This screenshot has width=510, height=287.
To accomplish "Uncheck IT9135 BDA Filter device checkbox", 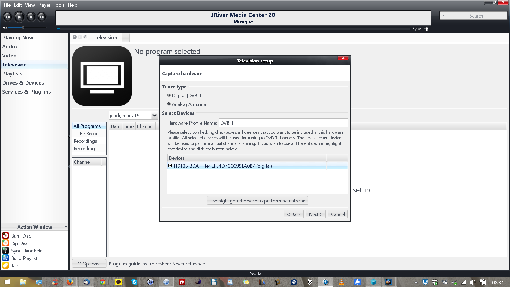I will [x=170, y=166].
